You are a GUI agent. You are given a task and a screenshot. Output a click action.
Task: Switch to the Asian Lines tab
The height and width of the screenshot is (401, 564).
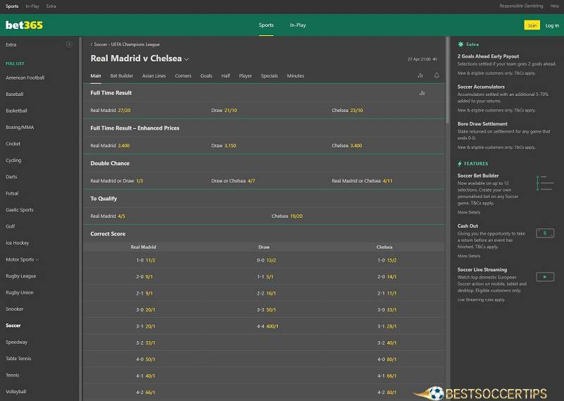pyautogui.click(x=154, y=76)
